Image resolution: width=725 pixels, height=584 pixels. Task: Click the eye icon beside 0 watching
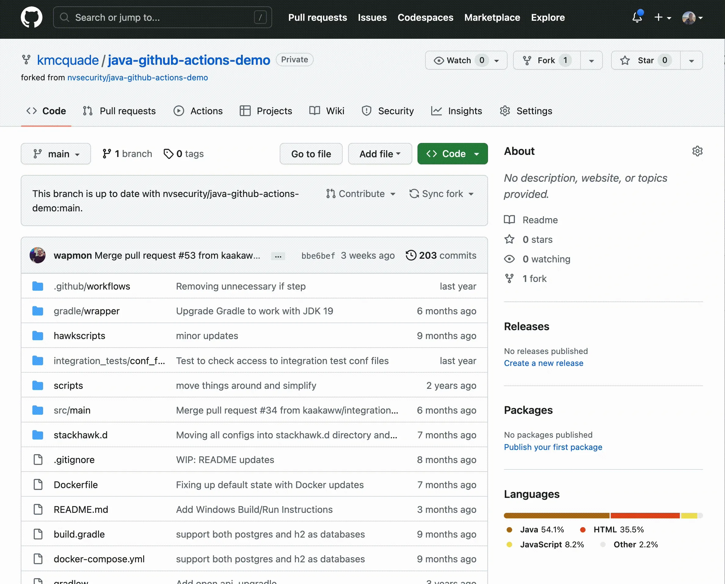coord(509,259)
